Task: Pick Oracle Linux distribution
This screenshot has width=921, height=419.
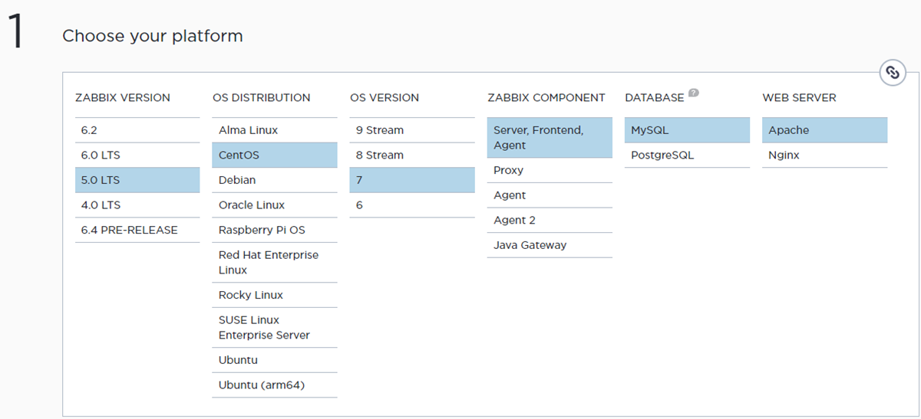Action: tap(275, 205)
